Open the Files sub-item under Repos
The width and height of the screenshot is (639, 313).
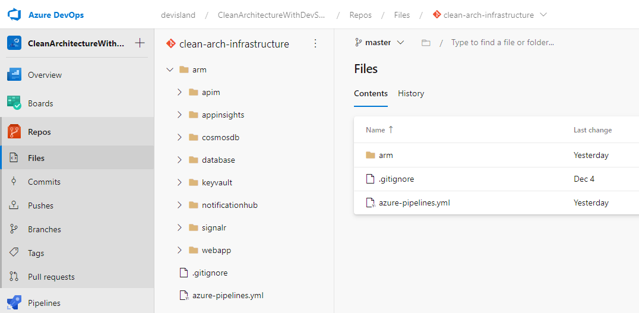[x=77, y=158]
